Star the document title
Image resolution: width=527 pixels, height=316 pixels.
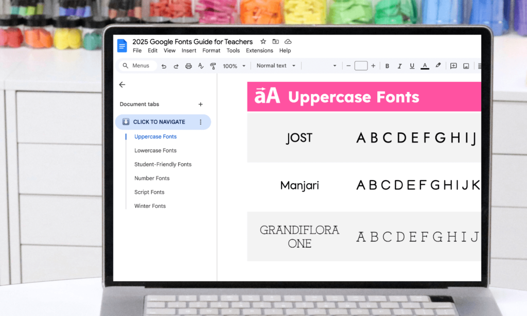(263, 41)
